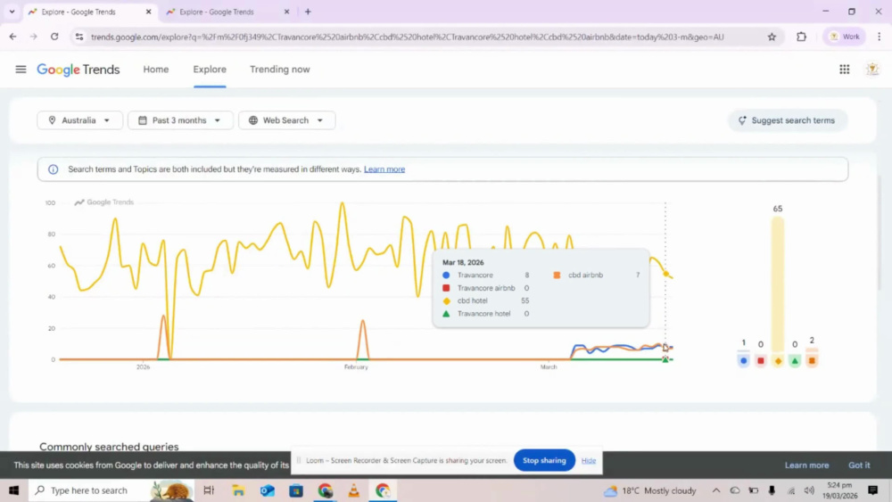Image resolution: width=892 pixels, height=502 pixels.
Task: Open the Google apps grid
Action: click(x=844, y=70)
